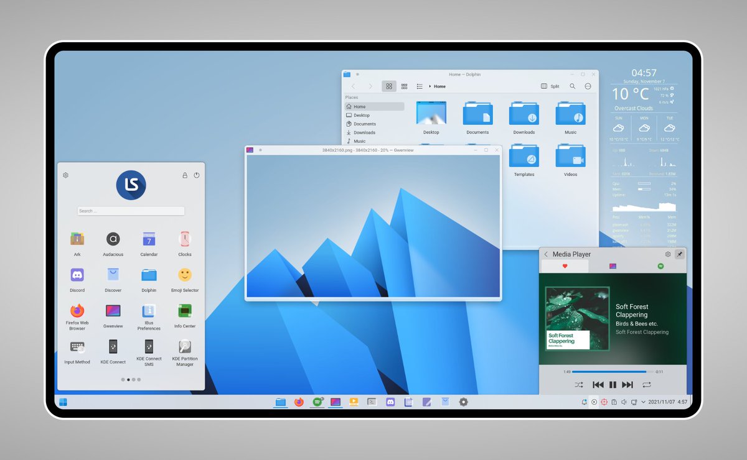
Task: Launch KDE Connect from launcher
Action: coord(113,352)
